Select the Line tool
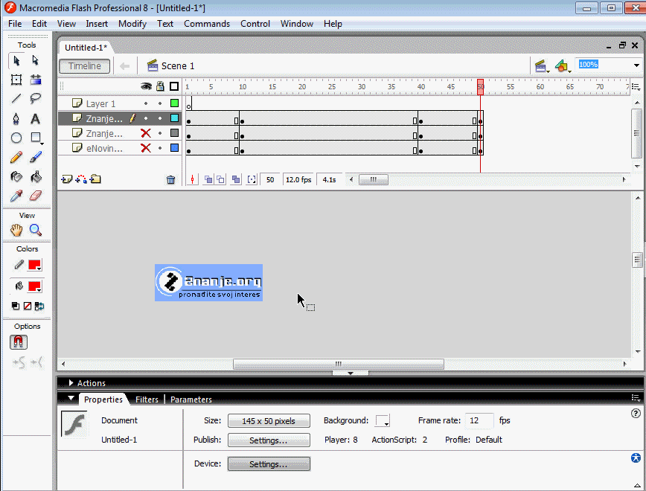 [16, 98]
